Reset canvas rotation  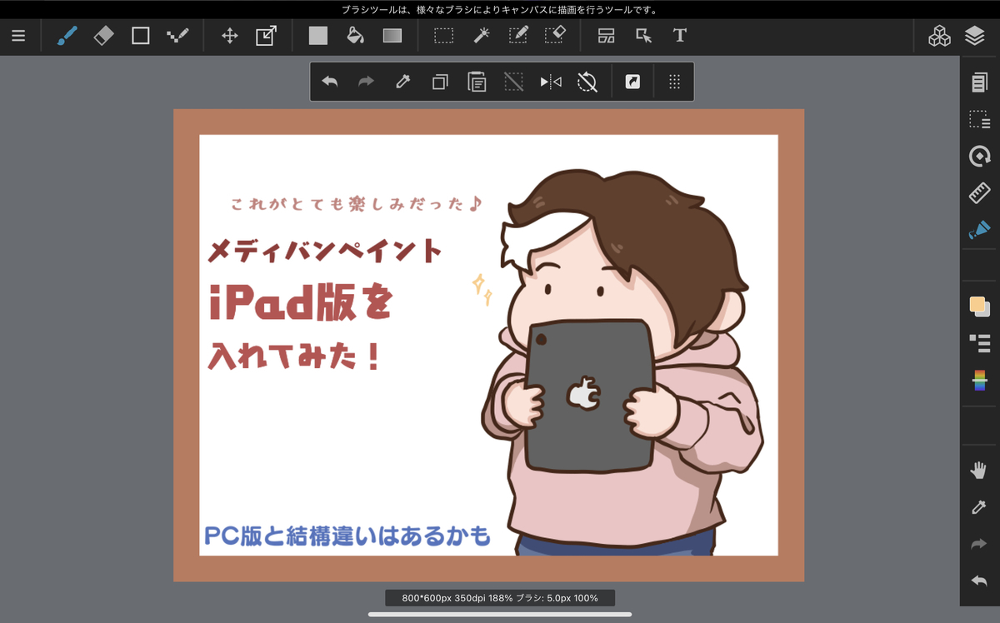tap(587, 82)
